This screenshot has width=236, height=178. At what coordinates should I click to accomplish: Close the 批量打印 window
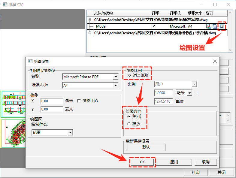[229, 5]
